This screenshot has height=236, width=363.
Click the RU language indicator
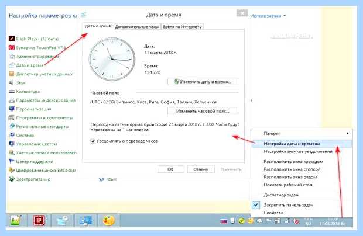point(308,224)
